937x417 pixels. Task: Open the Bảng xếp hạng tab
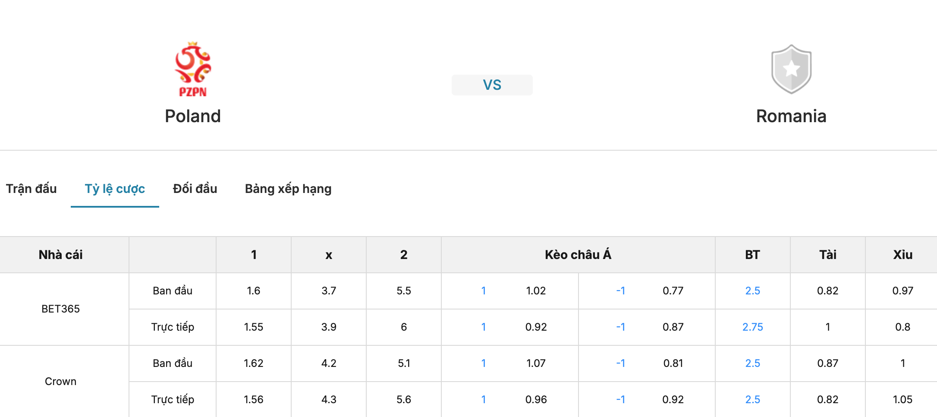tap(288, 189)
